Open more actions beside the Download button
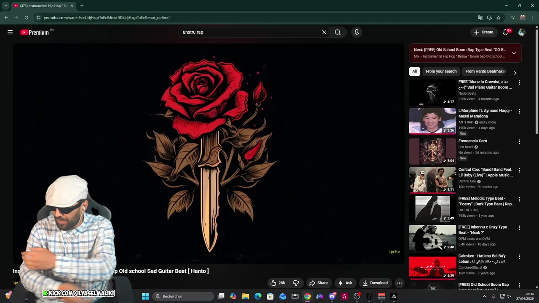This screenshot has width=539, height=303. [399, 283]
